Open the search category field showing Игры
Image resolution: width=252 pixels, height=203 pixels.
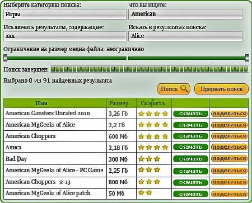65,15
